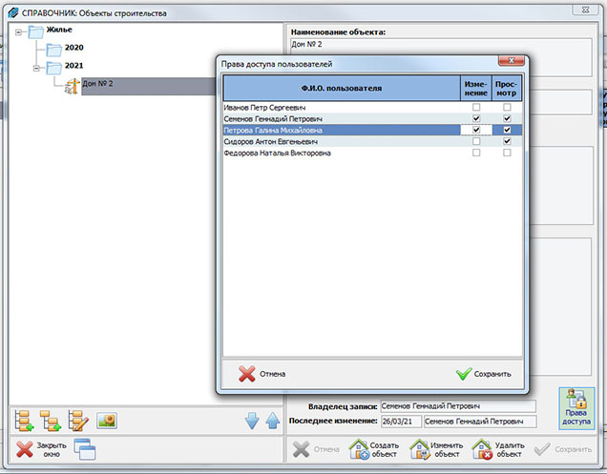Viewport: 607px width, 474px height.
Task: Collapse the Жилье tree node
Action: tap(19, 31)
